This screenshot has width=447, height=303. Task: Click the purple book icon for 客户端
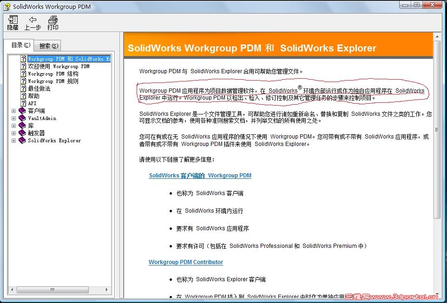coord(22,111)
